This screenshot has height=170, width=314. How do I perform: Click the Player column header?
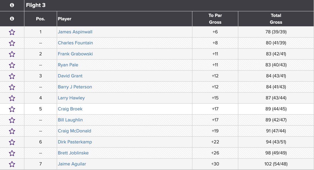pyautogui.click(x=65, y=19)
